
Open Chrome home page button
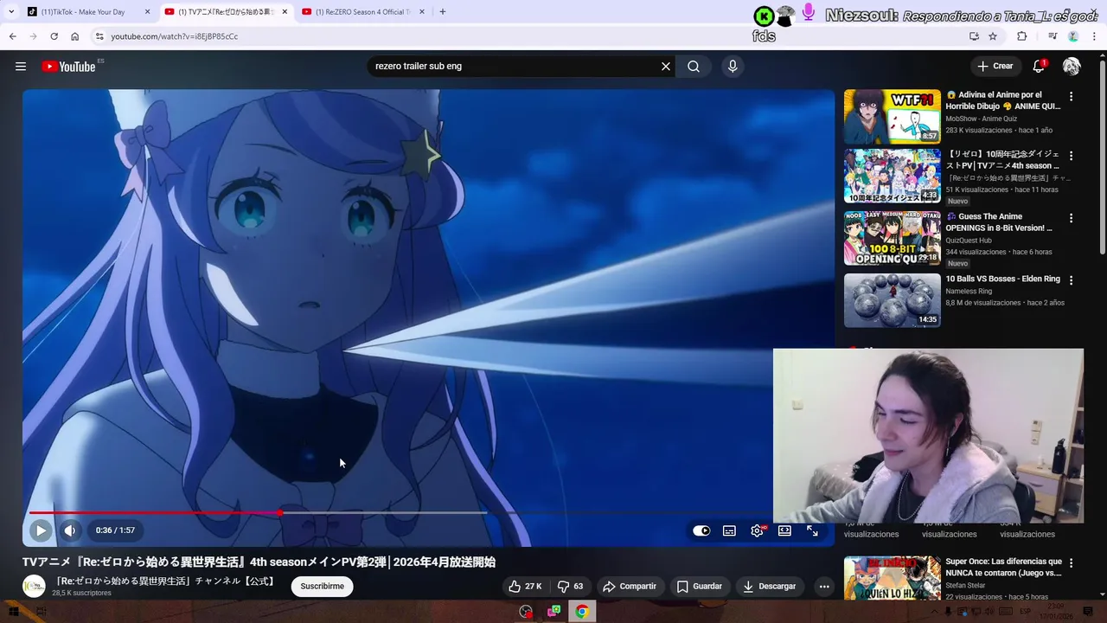point(75,36)
